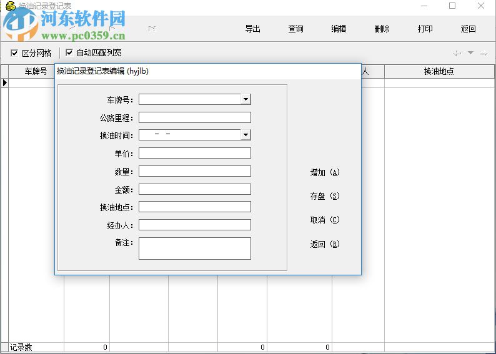Open the 换油时间 date dropdown arrow
The width and height of the screenshot is (496, 354).
(246, 135)
